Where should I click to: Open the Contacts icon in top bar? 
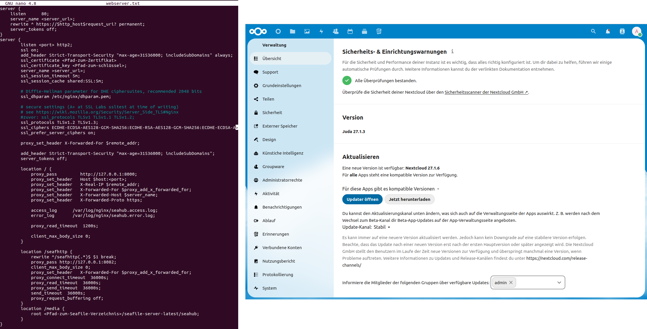click(x=336, y=31)
